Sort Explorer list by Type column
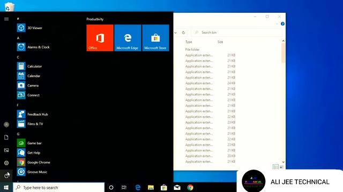Screen dimensions: 343x192 point(189,42)
